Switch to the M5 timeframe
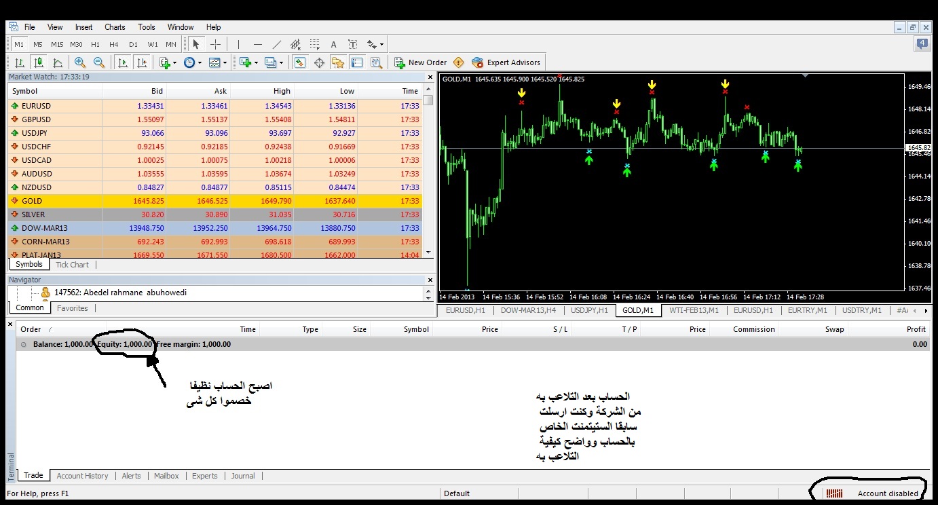The width and height of the screenshot is (938, 505). pyautogui.click(x=38, y=44)
